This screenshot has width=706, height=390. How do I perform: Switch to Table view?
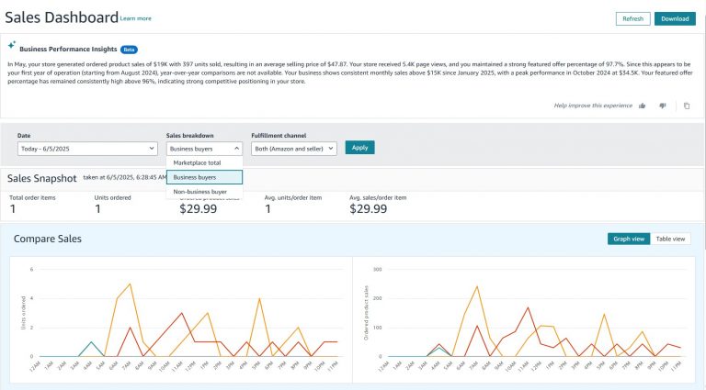pos(670,239)
